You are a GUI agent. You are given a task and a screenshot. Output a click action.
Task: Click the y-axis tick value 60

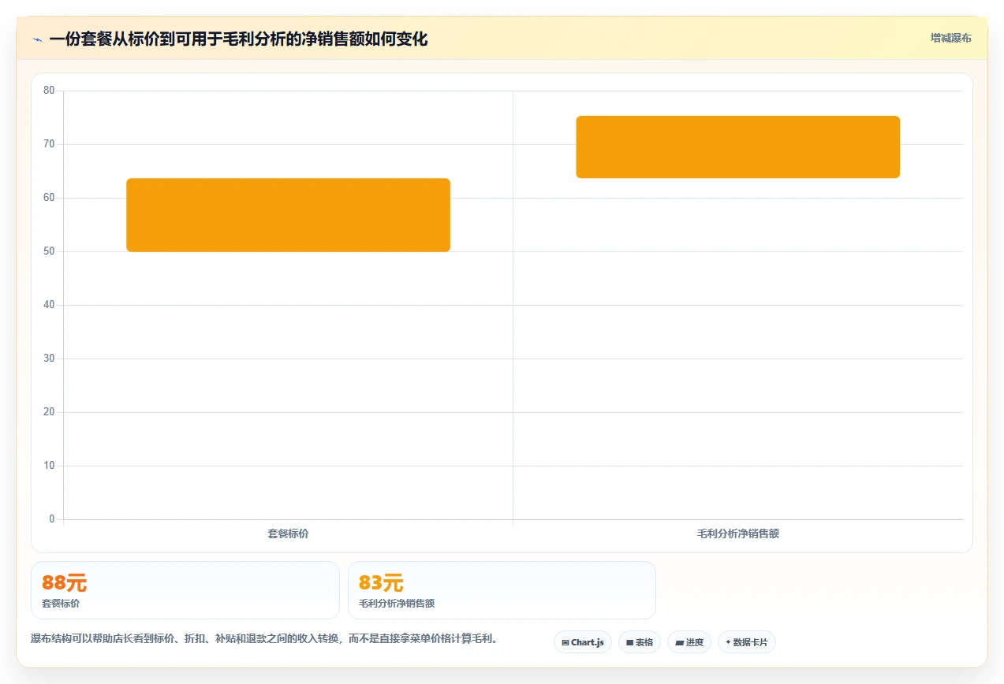pos(49,198)
